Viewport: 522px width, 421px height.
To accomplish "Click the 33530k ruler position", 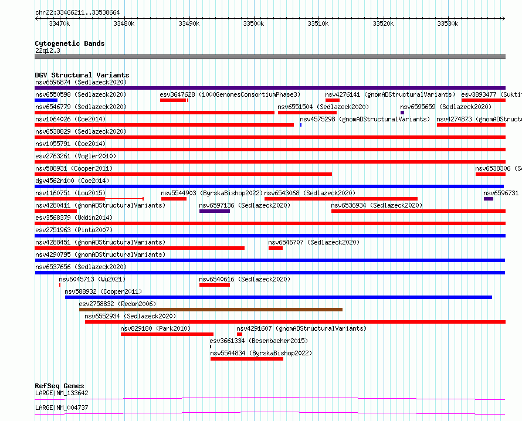I will [x=448, y=23].
